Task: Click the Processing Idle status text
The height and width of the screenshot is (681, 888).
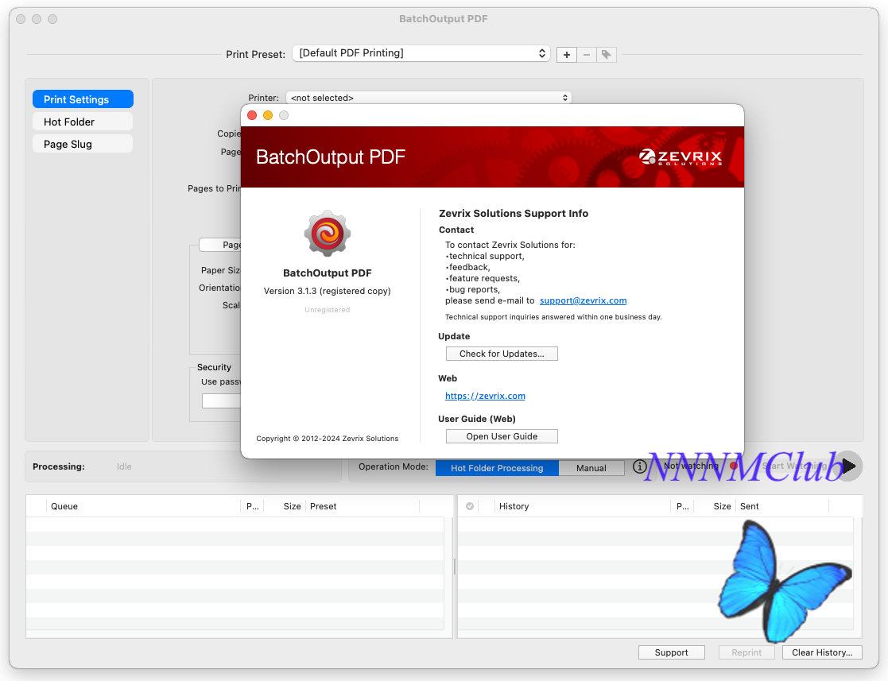Action: (124, 466)
